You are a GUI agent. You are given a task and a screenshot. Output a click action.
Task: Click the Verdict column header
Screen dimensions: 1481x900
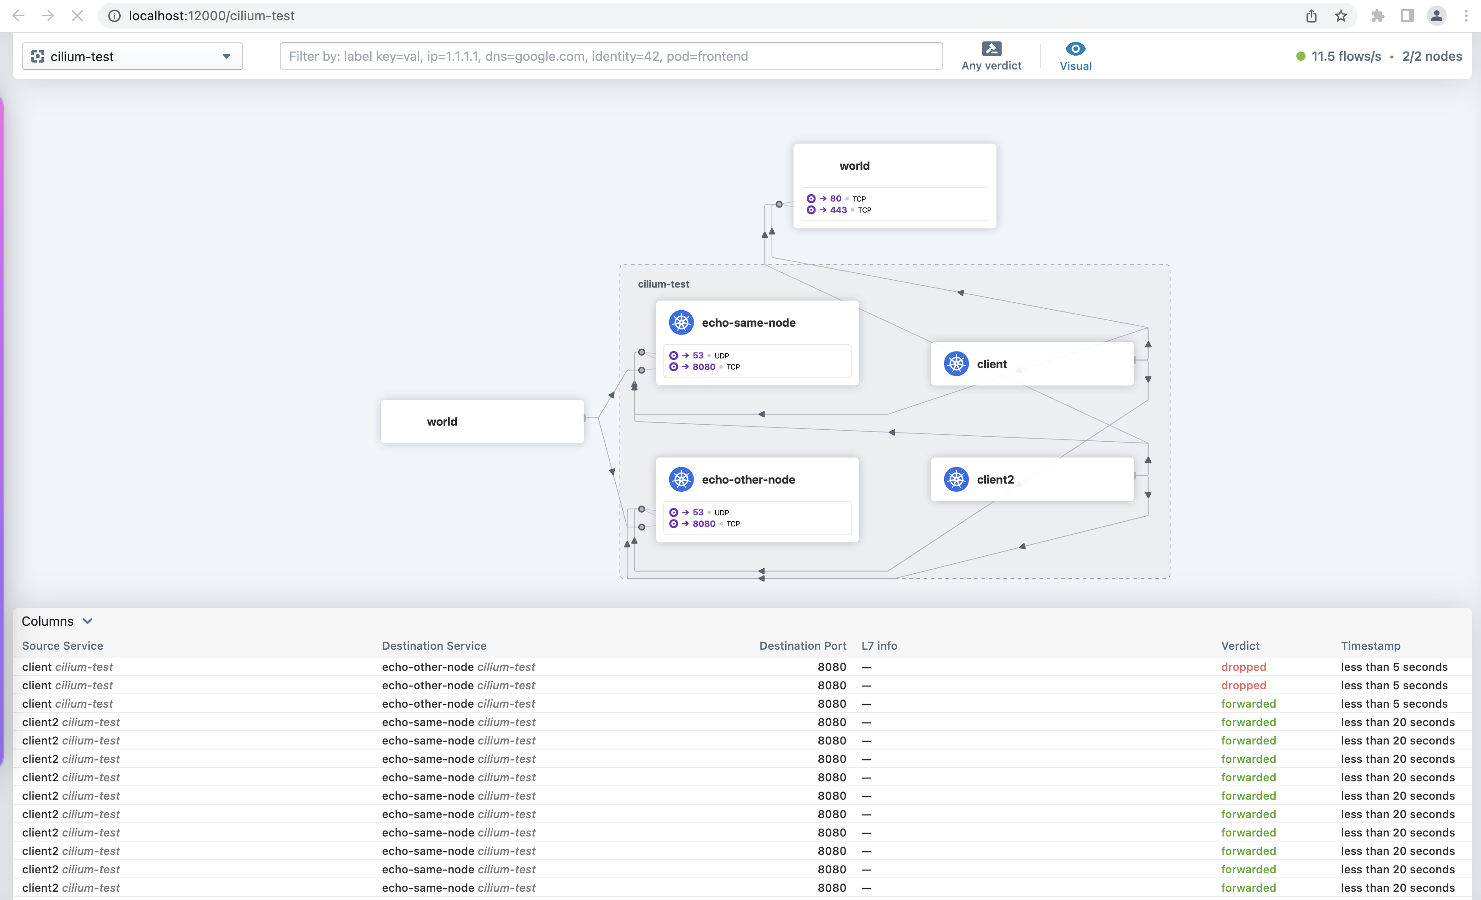click(1240, 646)
